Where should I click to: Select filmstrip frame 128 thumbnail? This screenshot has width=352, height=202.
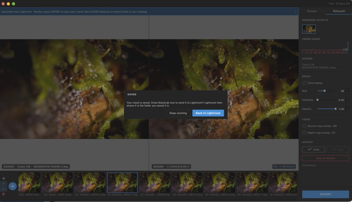187,183
